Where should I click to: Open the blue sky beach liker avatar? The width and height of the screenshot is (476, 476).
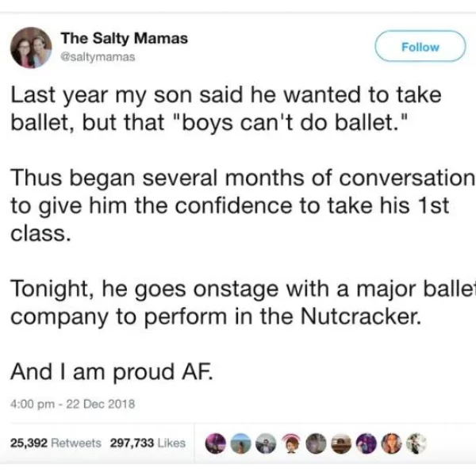click(x=240, y=443)
